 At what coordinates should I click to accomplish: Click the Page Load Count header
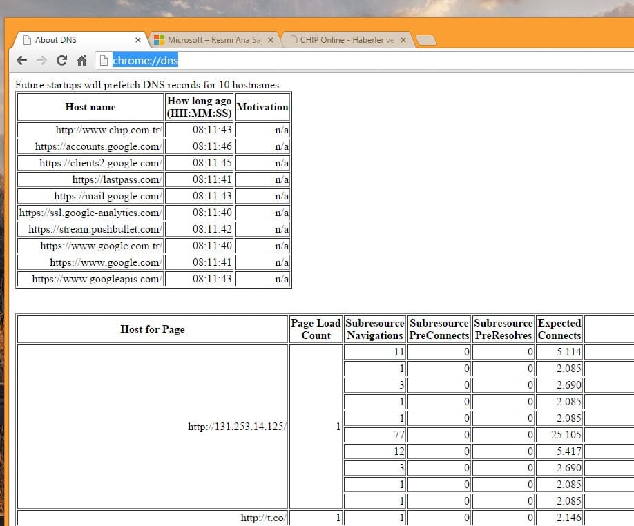pos(316,329)
